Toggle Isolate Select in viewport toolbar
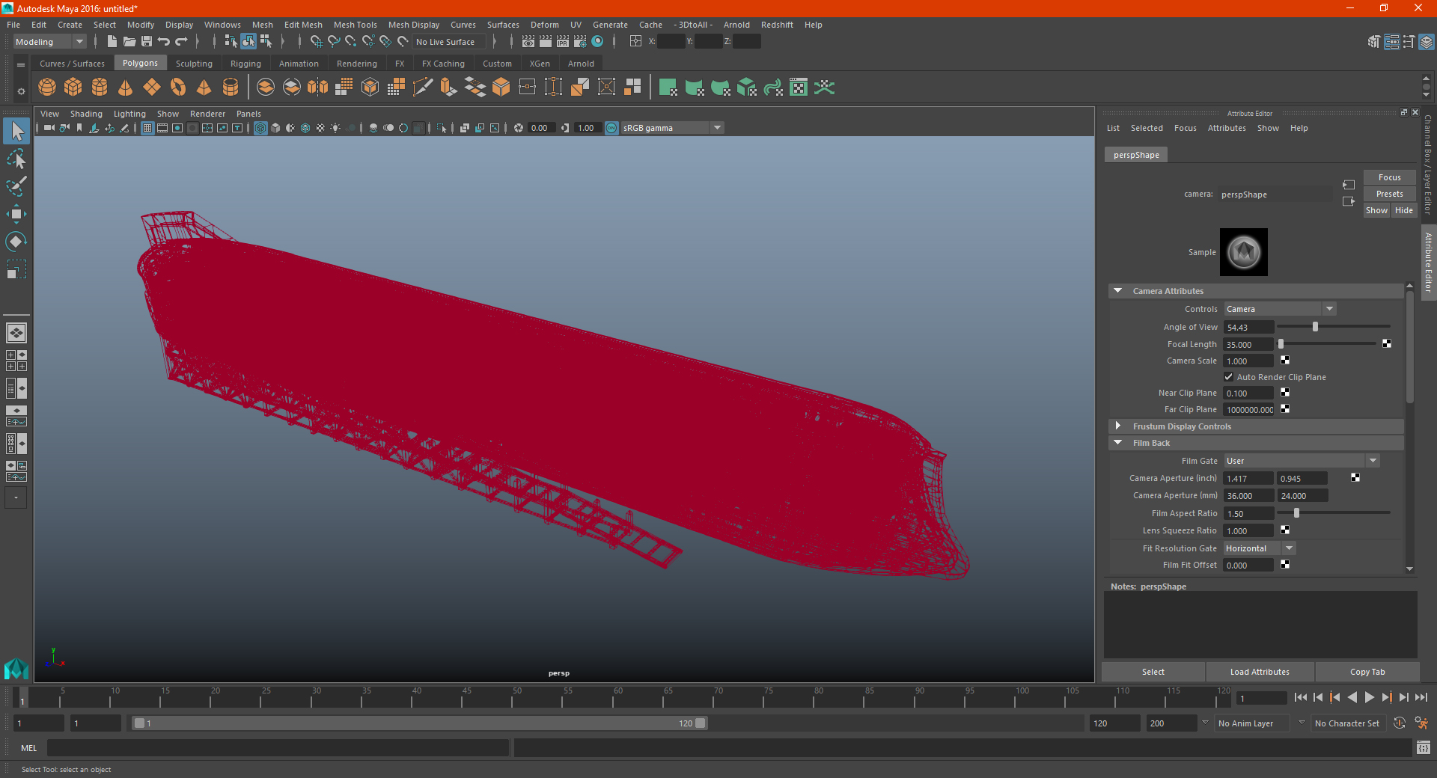 click(x=442, y=128)
